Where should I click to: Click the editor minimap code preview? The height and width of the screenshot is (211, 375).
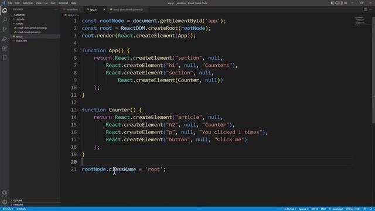point(360,21)
